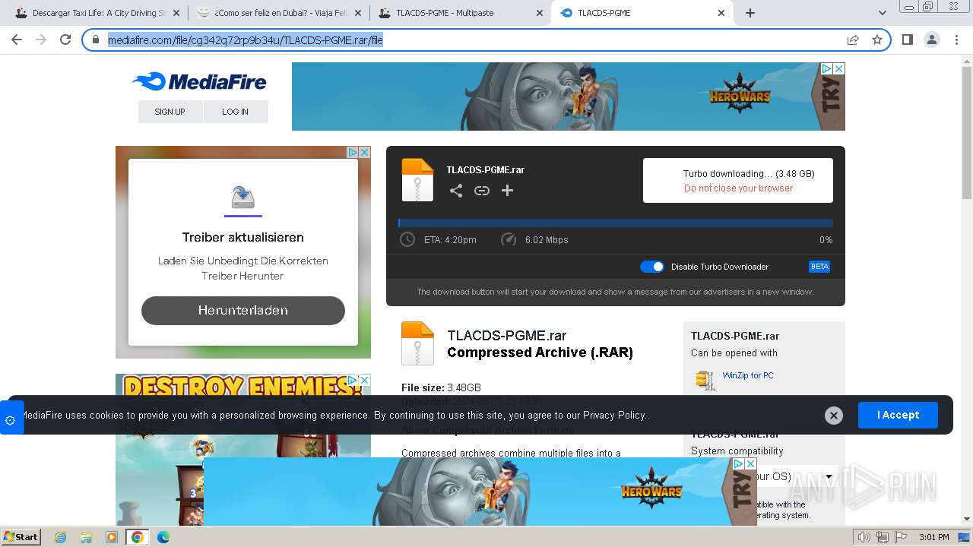Close the Multipaste tab
973x547 pixels.
click(540, 13)
